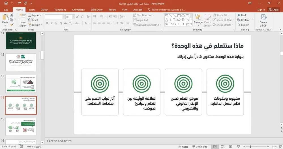Click the Share button
This screenshot has width=283, height=149.
[x=273, y=10]
